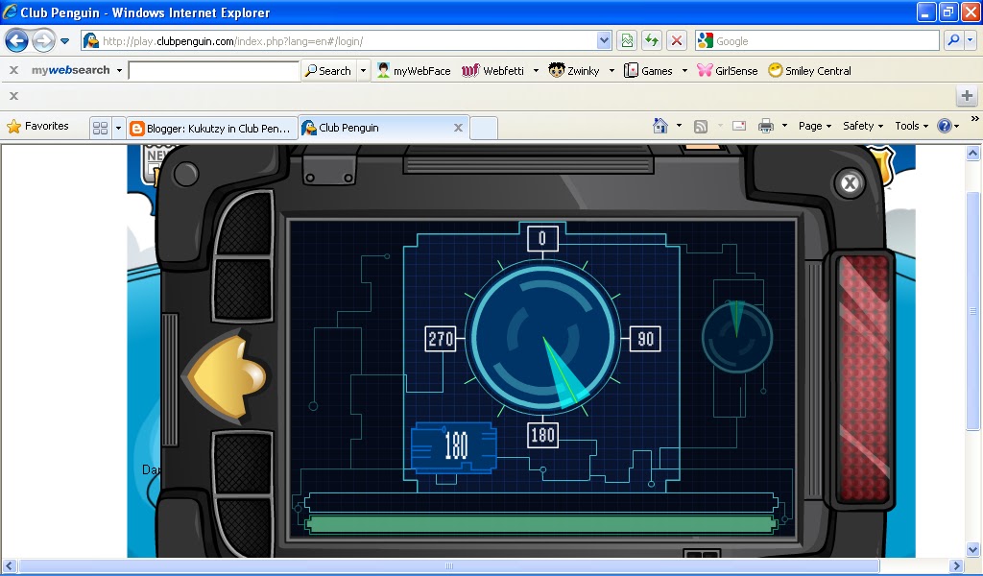Go to Home page icon
Image resolution: width=983 pixels, height=576 pixels.
coord(660,126)
